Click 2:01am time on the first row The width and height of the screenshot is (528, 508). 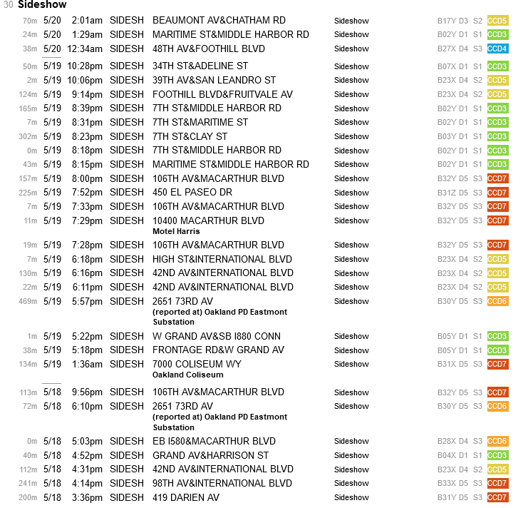tap(87, 21)
